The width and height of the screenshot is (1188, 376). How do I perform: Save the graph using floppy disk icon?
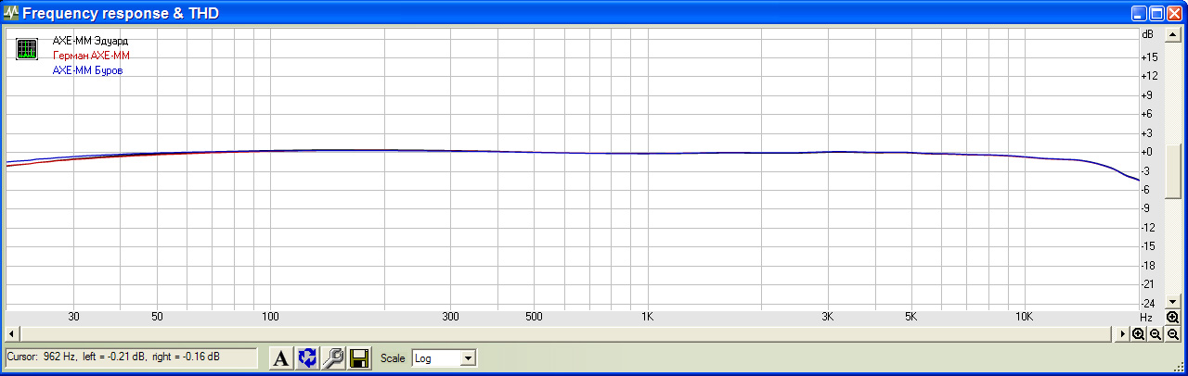(x=359, y=358)
